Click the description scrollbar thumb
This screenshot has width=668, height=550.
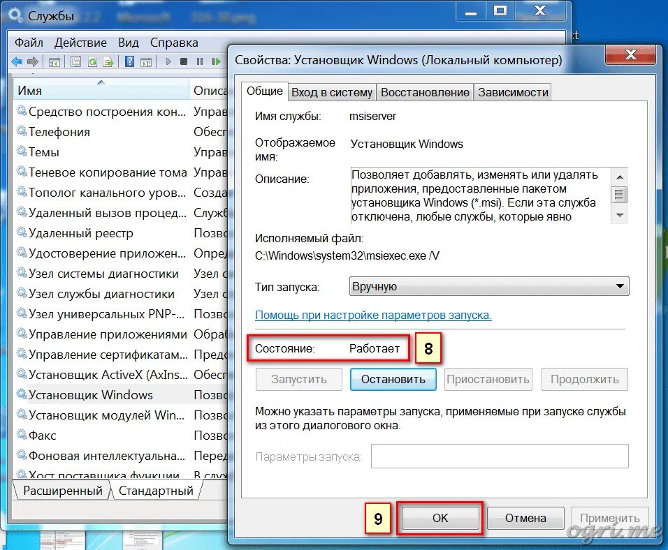click(619, 195)
